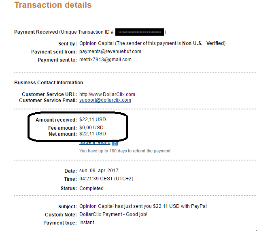Click the blacked-out transaction ID
The image size is (257, 231).
tap(140, 32)
